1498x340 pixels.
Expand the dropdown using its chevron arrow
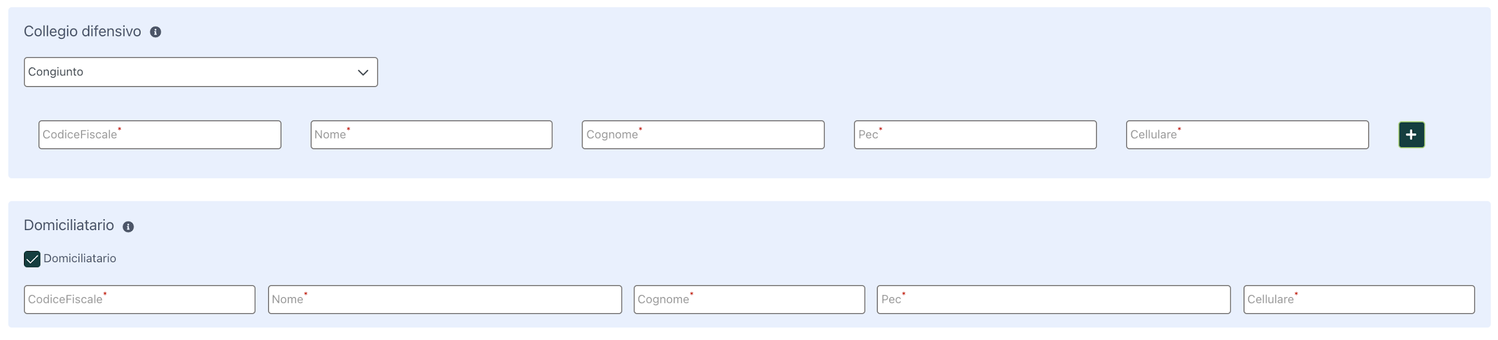click(363, 73)
